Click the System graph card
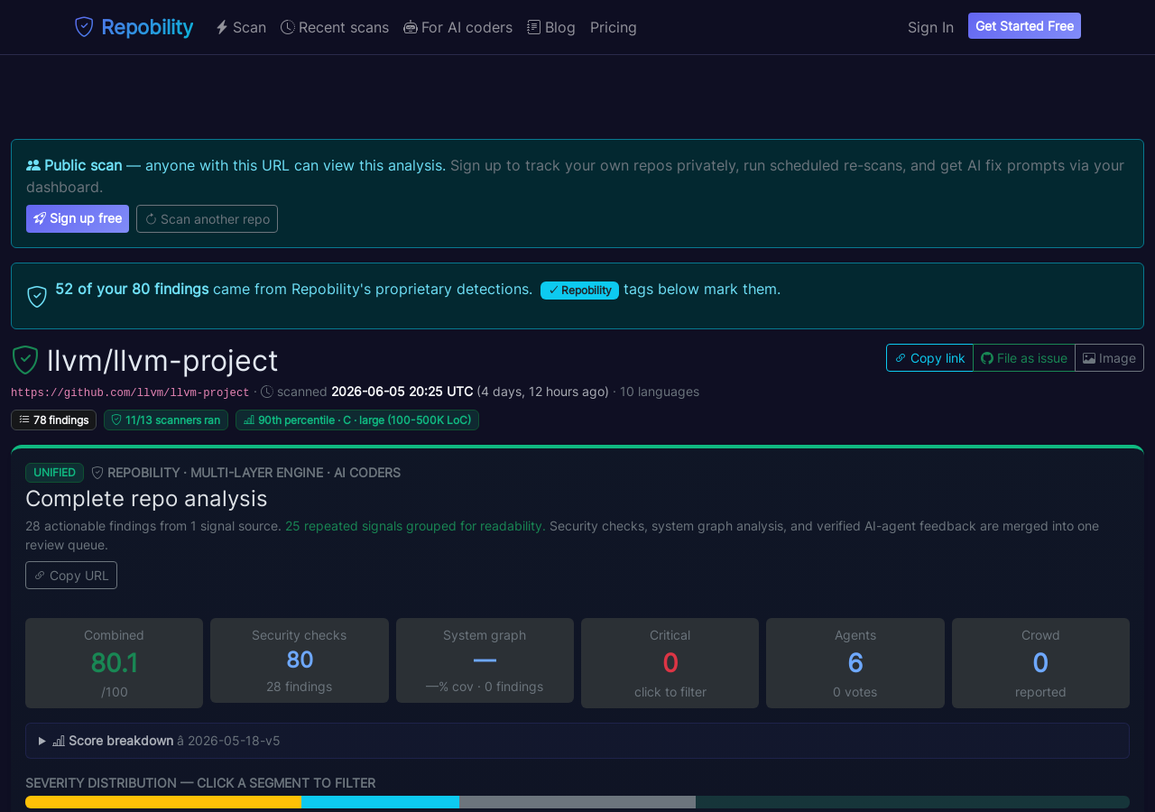The image size is (1155, 812). pyautogui.click(x=485, y=660)
